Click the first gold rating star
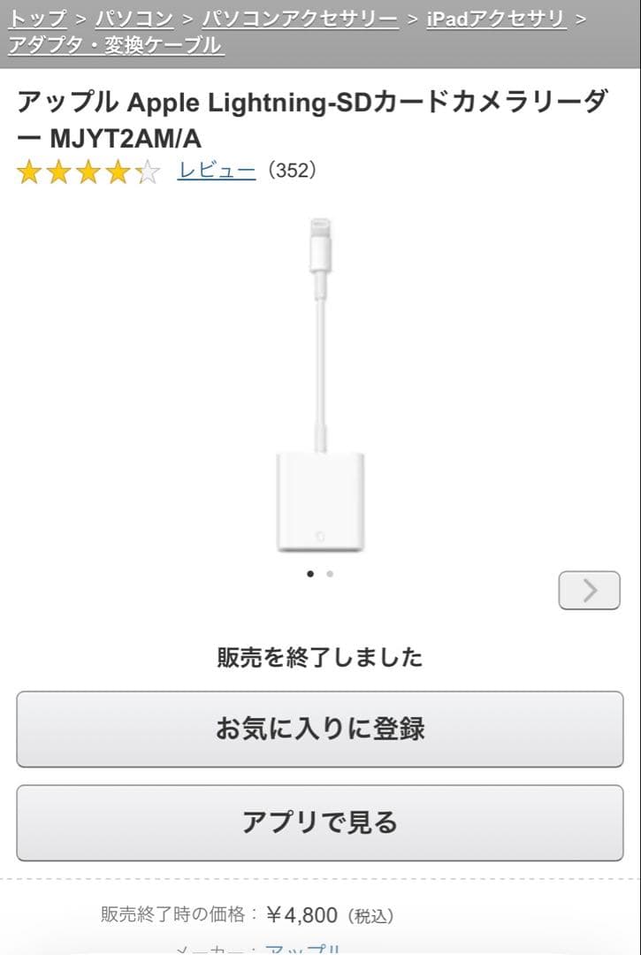This screenshot has width=641, height=955. (x=28, y=172)
